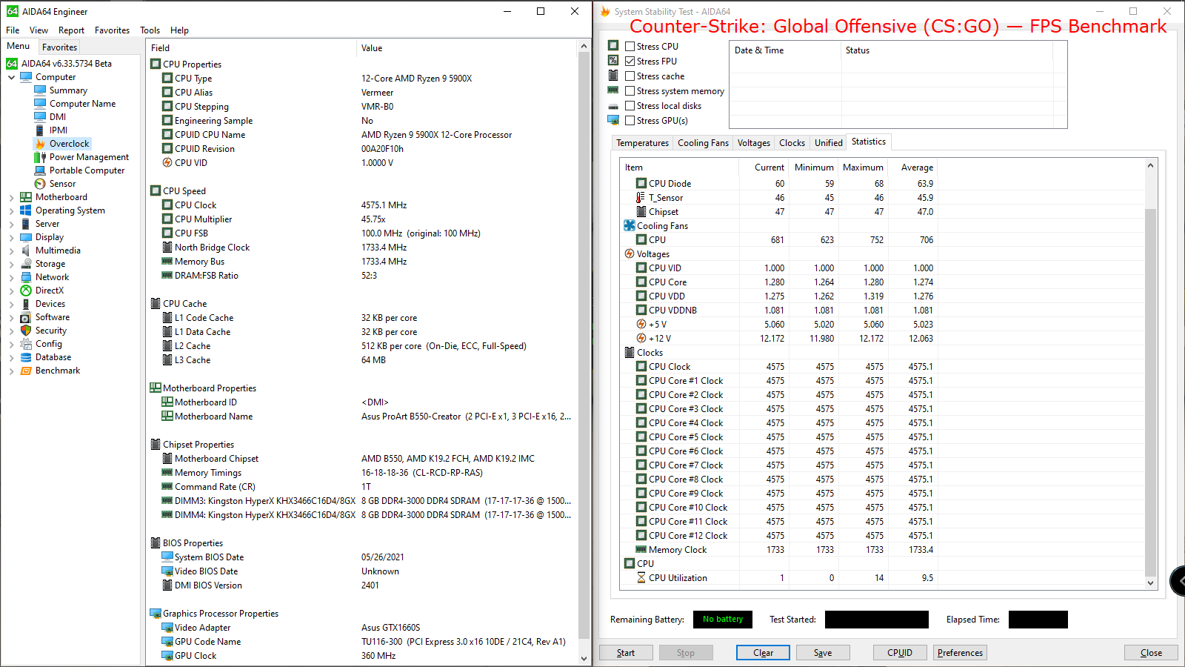Click the Overclock flame icon in tree
This screenshot has width=1185, height=667.
coord(40,144)
